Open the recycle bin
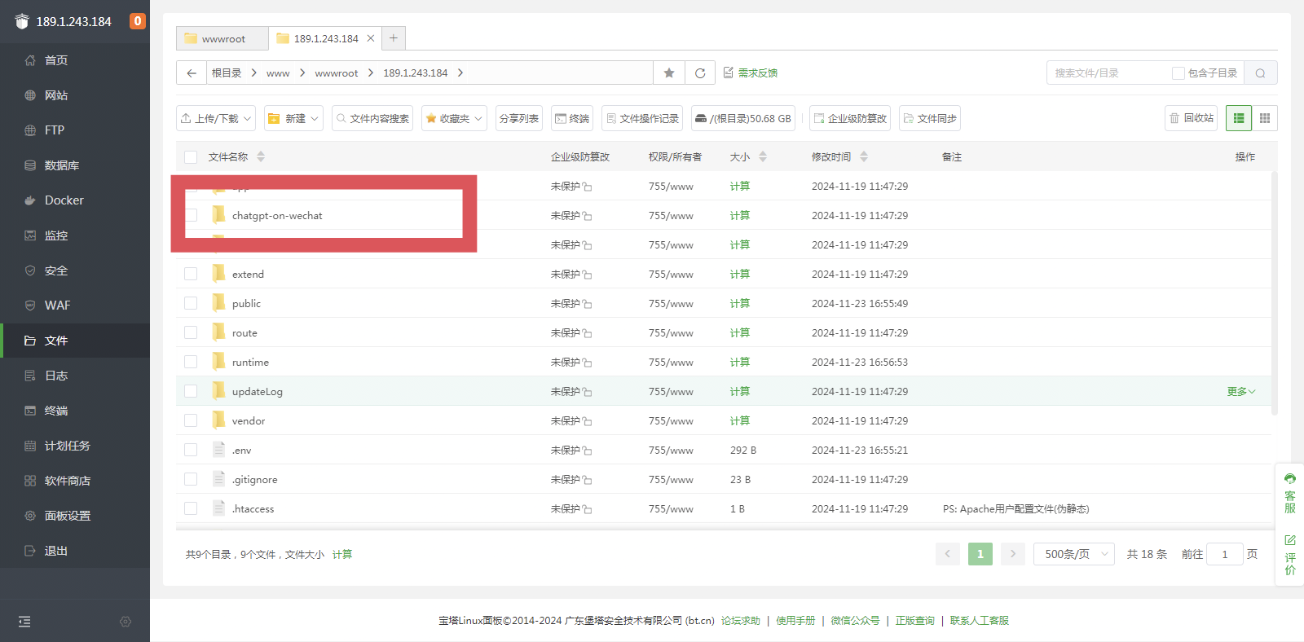1304x642 pixels. (1192, 118)
